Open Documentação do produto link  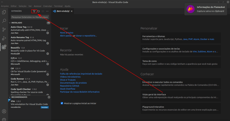click(73, 83)
